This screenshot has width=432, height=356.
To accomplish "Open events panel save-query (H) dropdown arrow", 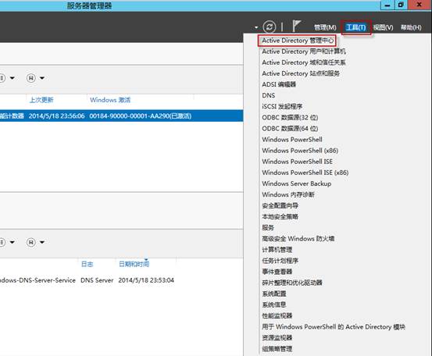I will (x=42, y=242).
